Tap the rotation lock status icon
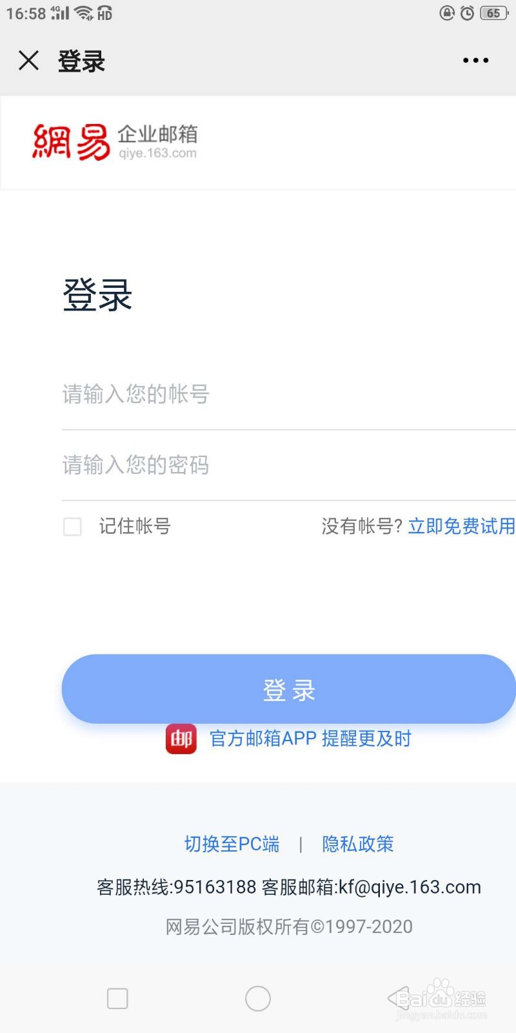The image size is (516, 1033). [x=446, y=13]
